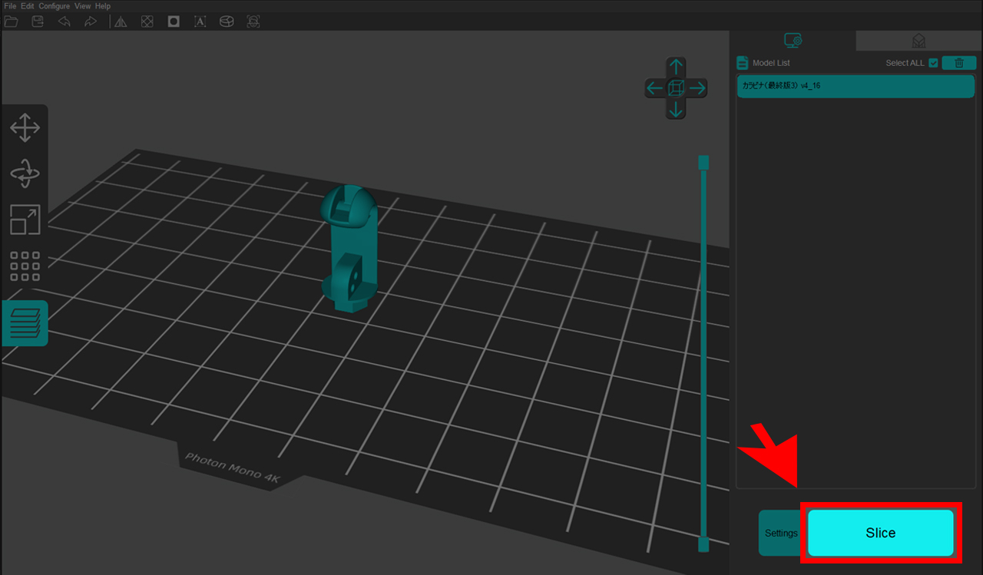Select the Rotate tool in left sidebar
This screenshot has height=575, width=983.
tap(25, 173)
